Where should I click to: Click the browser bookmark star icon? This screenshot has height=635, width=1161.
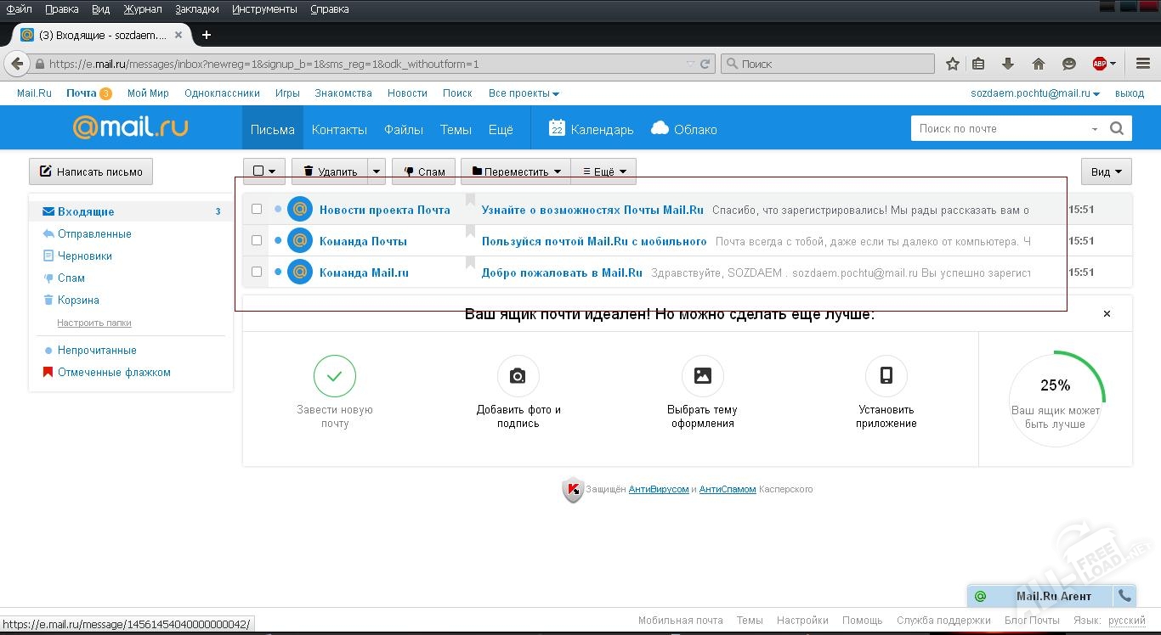pos(953,64)
